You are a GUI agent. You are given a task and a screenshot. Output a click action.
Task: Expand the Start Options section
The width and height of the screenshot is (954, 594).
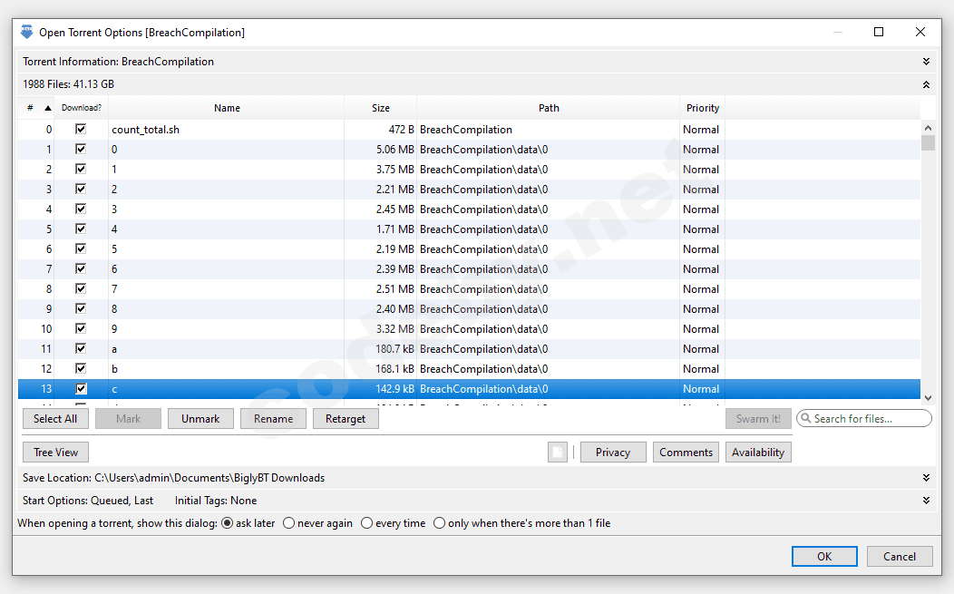[926, 501]
